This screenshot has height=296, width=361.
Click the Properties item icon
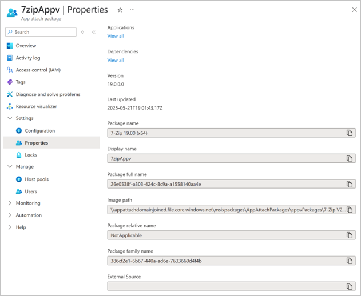19,143
